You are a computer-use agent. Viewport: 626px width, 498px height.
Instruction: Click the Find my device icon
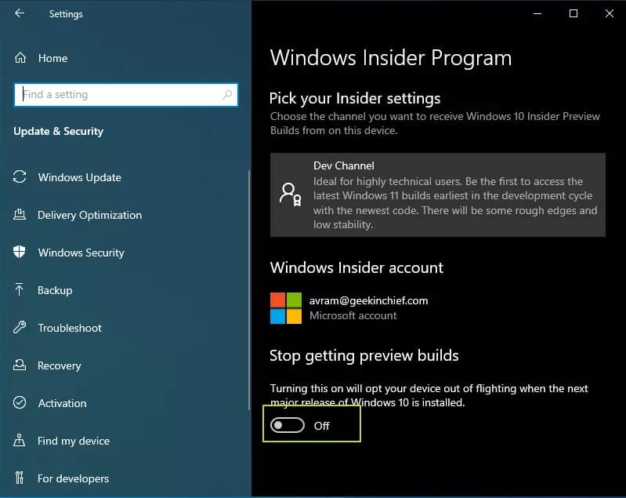click(x=19, y=440)
